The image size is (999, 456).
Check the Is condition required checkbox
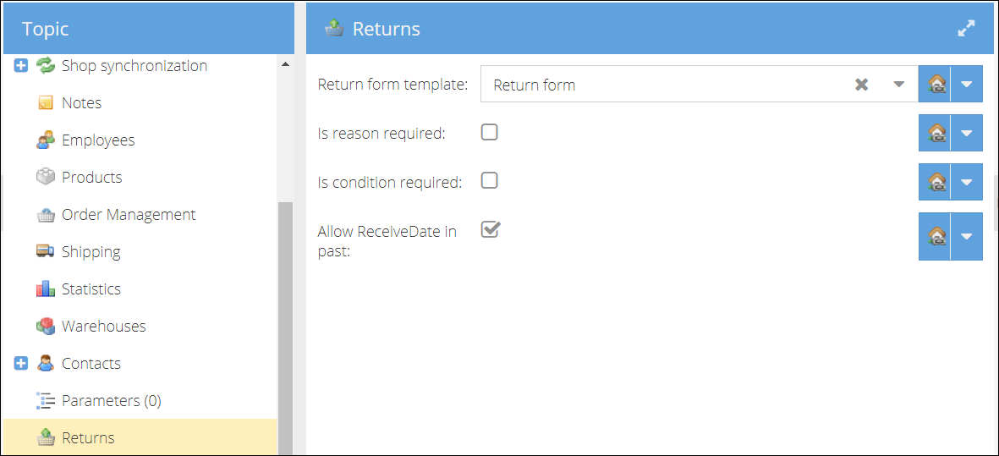click(489, 181)
